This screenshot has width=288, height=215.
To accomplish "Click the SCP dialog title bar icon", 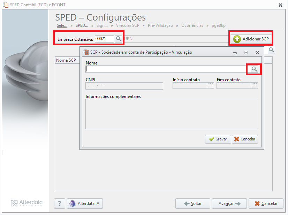I will tap(86, 52).
